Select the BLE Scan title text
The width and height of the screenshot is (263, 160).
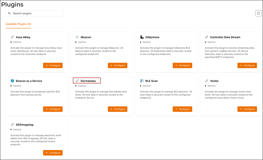[x=151, y=81]
